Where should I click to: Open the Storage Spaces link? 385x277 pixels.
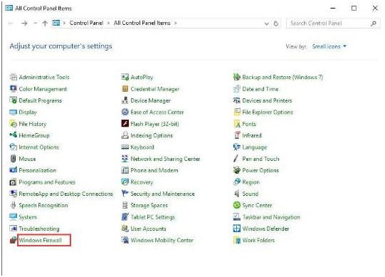[x=149, y=205]
